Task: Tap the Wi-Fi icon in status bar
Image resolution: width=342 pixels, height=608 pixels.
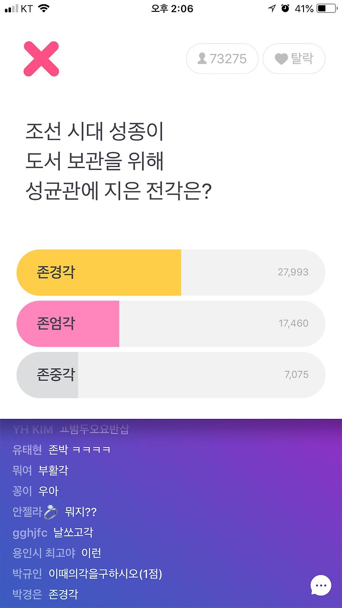Action: (44, 9)
